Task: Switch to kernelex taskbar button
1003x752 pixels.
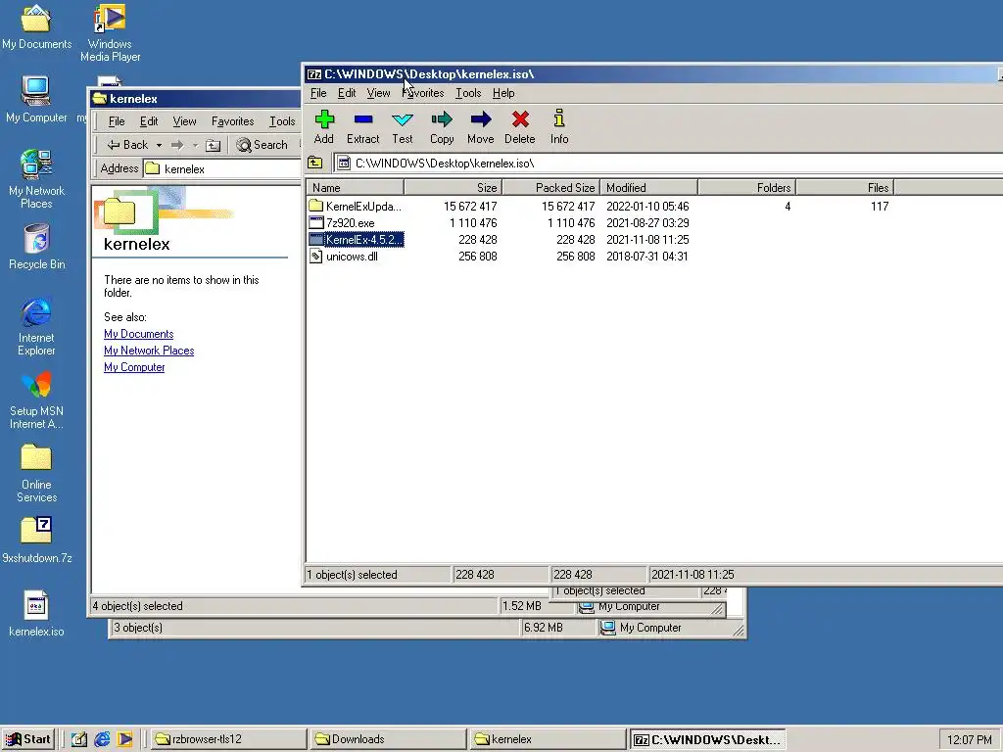Action: 548,739
